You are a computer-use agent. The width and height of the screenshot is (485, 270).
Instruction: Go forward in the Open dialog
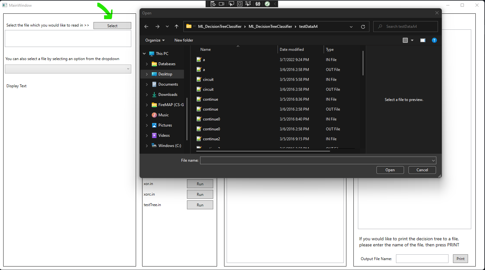[x=157, y=27]
